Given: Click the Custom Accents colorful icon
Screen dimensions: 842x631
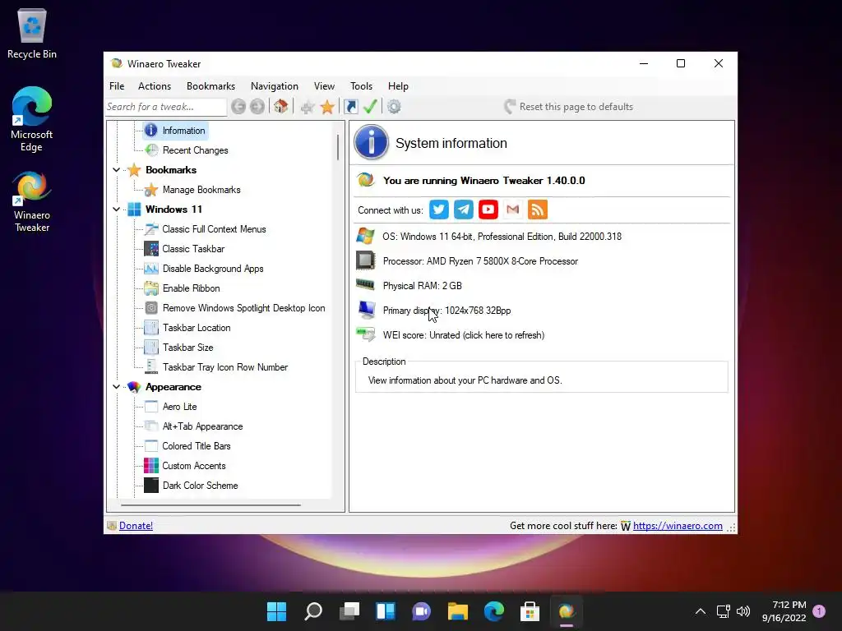Looking at the screenshot, I should pyautogui.click(x=151, y=466).
